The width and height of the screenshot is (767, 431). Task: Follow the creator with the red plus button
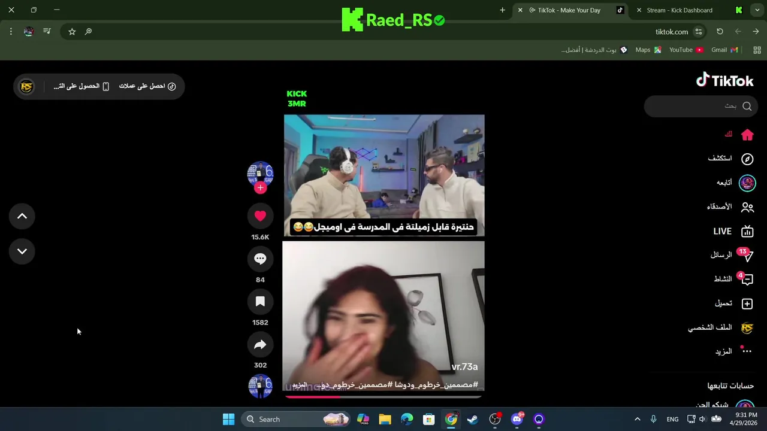tap(260, 188)
